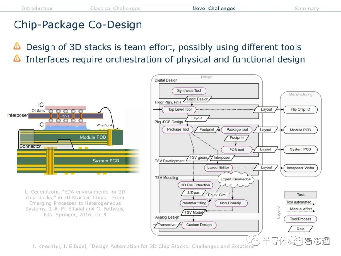Click warning icon beside 'Interfaces require' bullet
This screenshot has height=256, width=341.
[x=17, y=58]
